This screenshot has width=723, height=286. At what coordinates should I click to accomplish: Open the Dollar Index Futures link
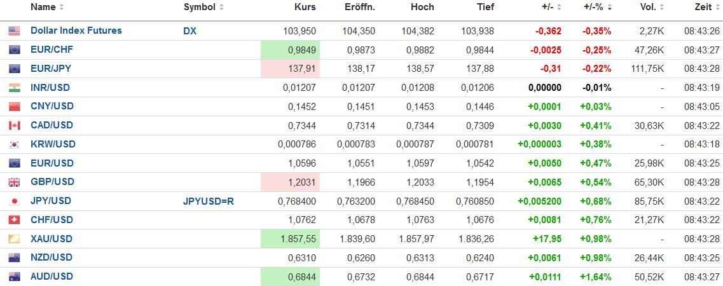[x=76, y=31]
